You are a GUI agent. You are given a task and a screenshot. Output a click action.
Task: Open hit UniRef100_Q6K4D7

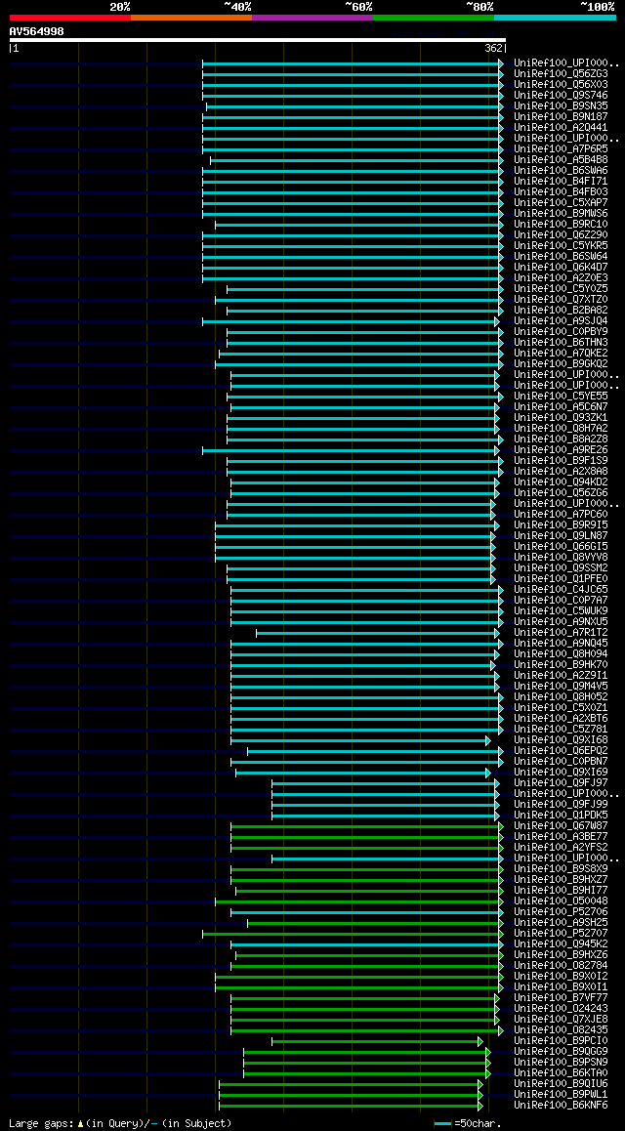561,267
